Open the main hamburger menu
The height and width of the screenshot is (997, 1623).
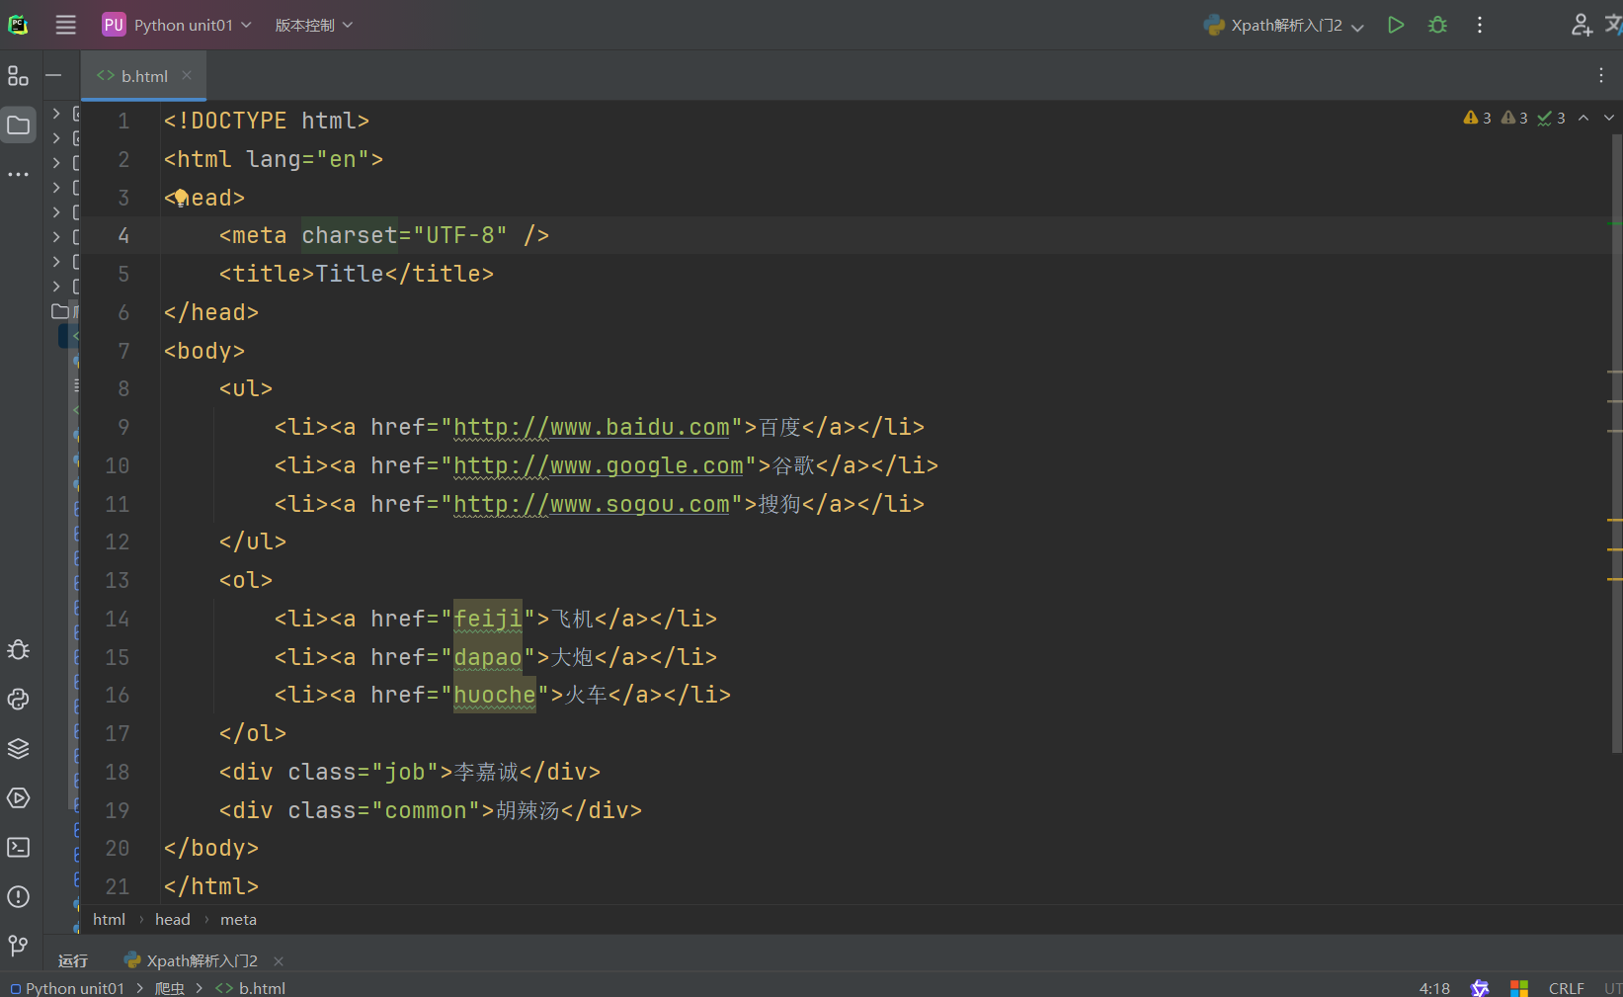coord(65,25)
